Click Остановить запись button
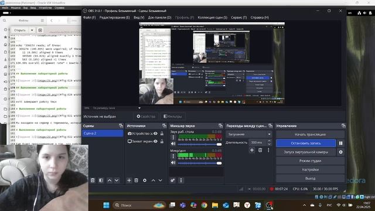The image size is (375, 211). click(x=306, y=143)
